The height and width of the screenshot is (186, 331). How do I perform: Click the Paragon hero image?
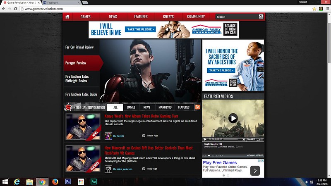coord(150,71)
